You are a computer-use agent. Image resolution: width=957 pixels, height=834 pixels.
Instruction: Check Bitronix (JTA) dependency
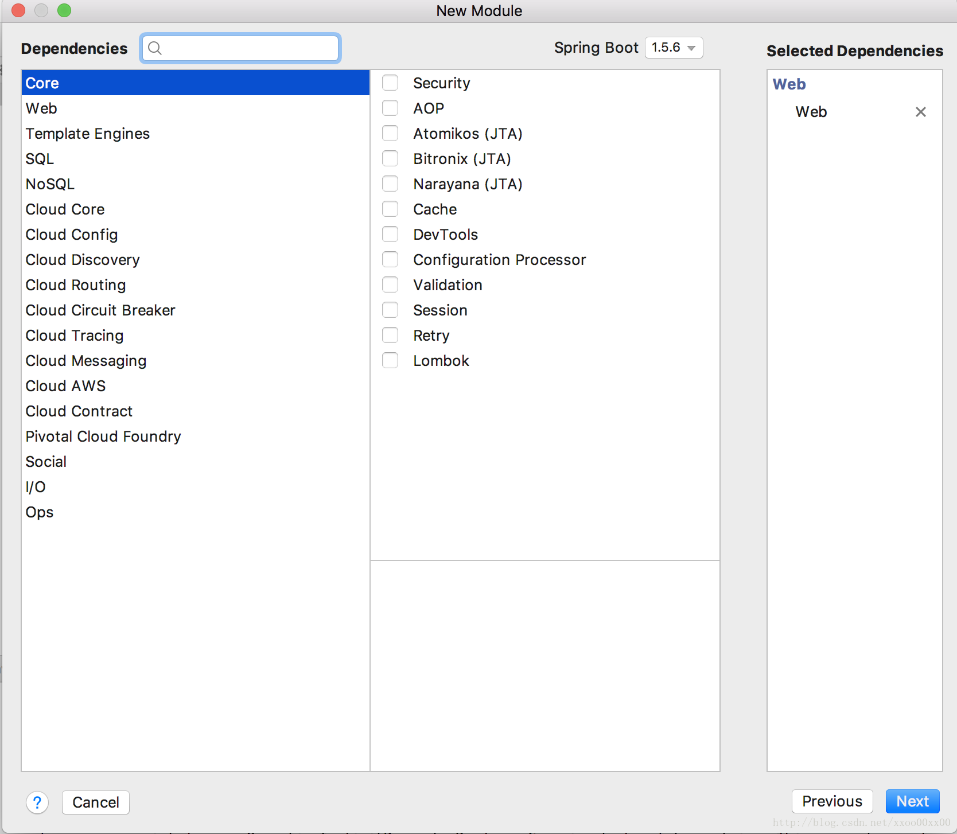click(x=390, y=158)
